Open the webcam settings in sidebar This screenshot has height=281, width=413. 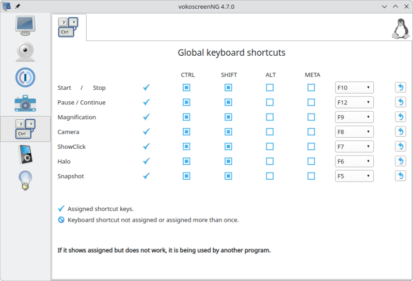tap(25, 52)
